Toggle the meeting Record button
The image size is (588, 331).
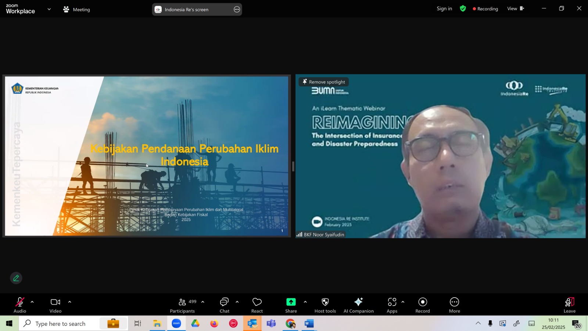point(423,305)
